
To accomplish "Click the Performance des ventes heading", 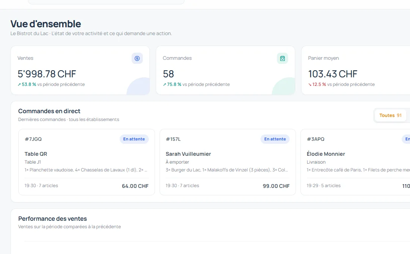I will [x=53, y=219].
